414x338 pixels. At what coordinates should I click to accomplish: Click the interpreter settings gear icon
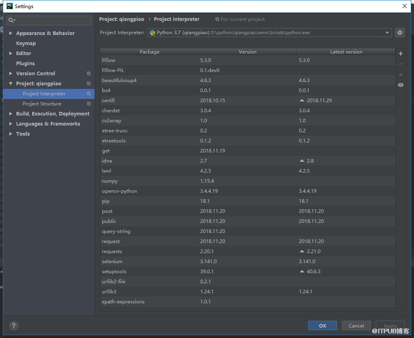(x=400, y=33)
